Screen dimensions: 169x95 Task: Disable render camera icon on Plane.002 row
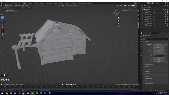click(x=167, y=25)
